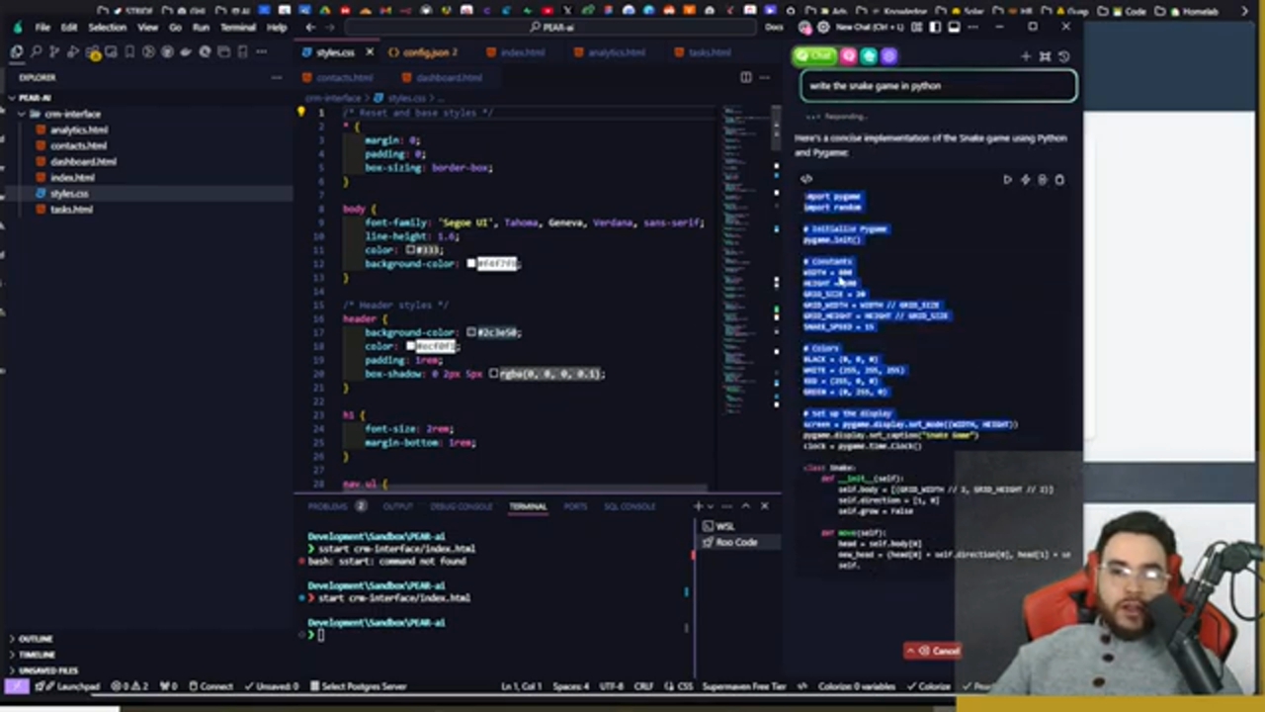Maximize terminal panel with chevron up
1265x712 pixels.
click(746, 506)
